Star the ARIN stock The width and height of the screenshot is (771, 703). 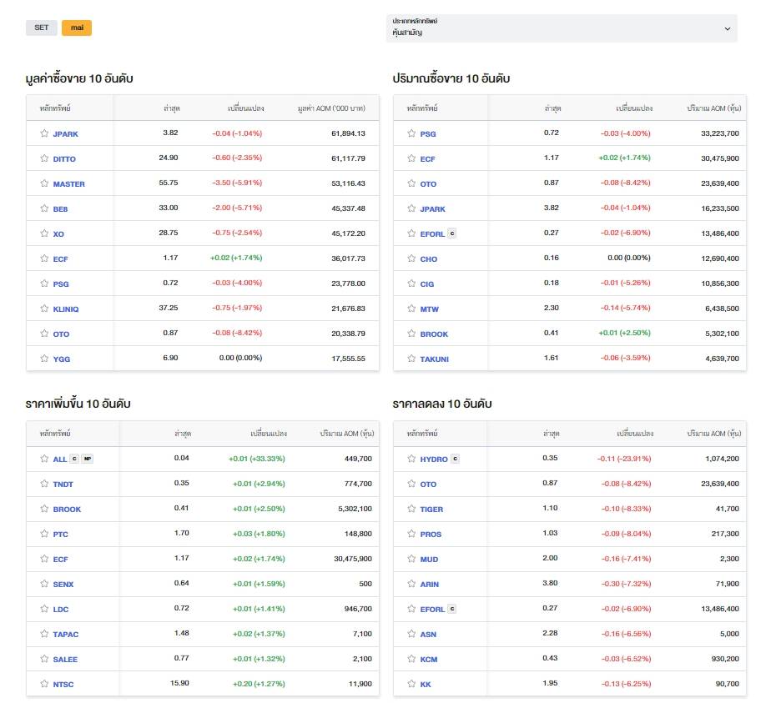[x=411, y=584]
